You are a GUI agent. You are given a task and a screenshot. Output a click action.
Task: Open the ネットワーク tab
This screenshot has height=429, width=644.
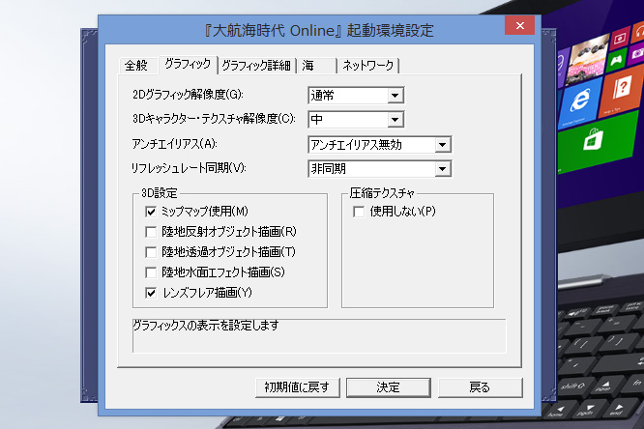tap(368, 66)
